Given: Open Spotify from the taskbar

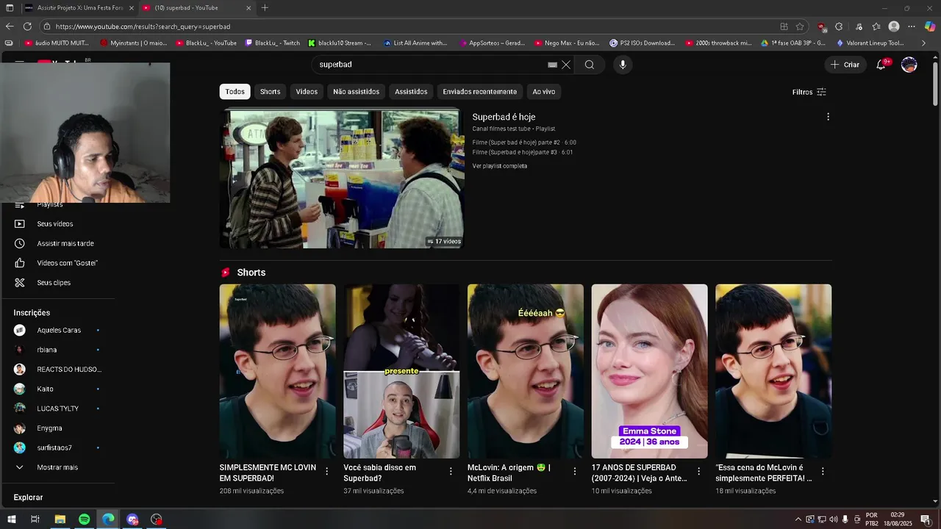Looking at the screenshot, I should click(x=84, y=519).
